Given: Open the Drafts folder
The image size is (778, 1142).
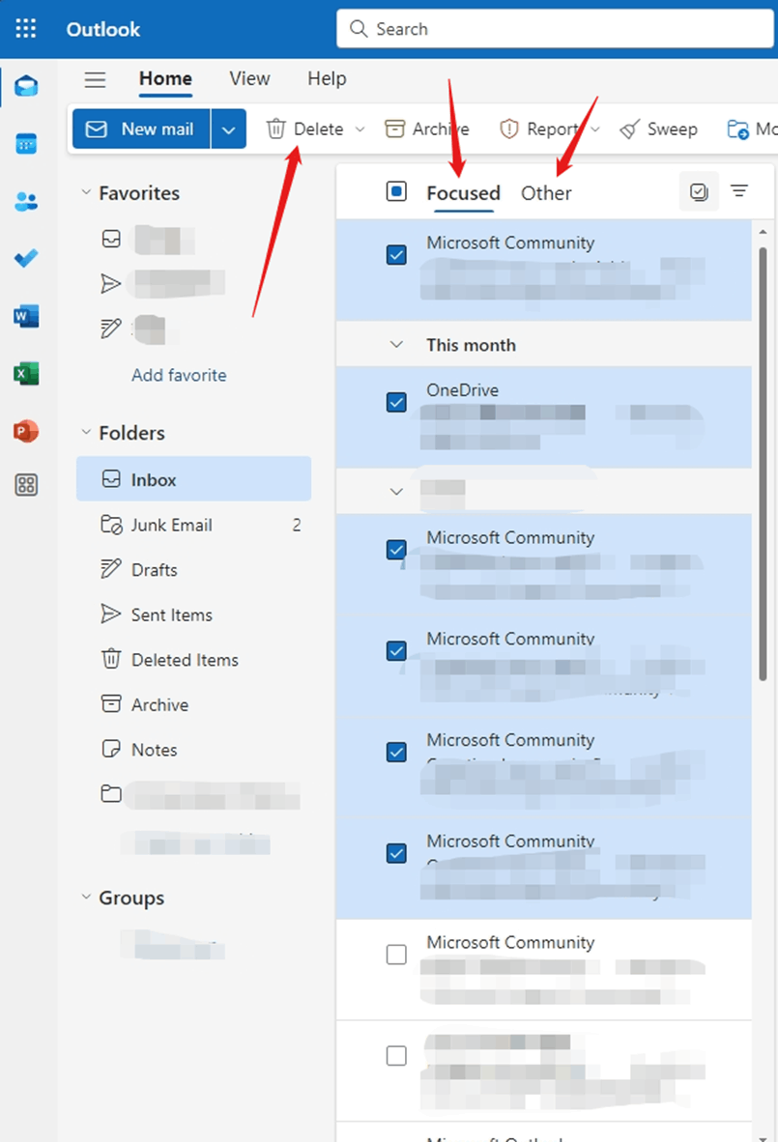Looking at the screenshot, I should (x=193, y=569).
